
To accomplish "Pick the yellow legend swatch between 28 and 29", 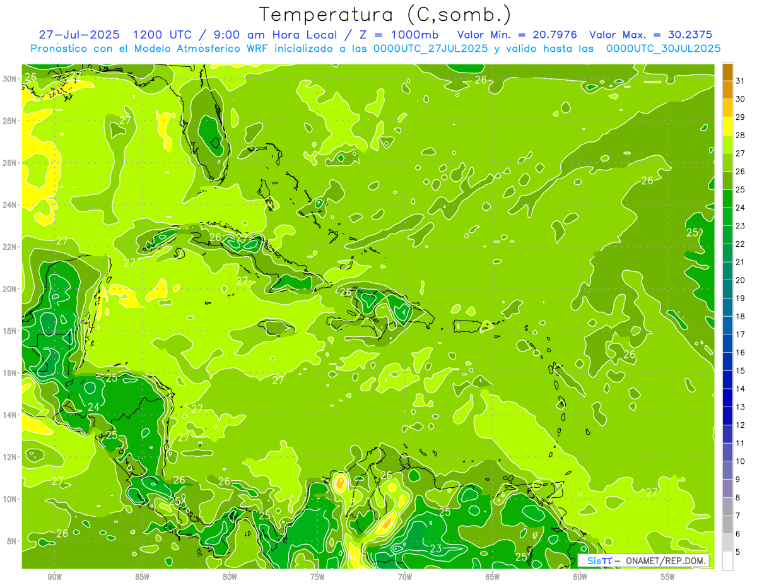I will point(727,126).
